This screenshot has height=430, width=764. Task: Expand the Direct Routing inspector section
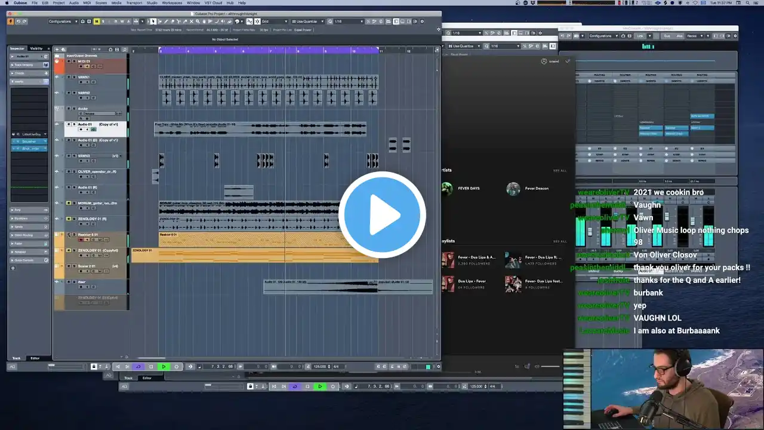click(x=29, y=235)
